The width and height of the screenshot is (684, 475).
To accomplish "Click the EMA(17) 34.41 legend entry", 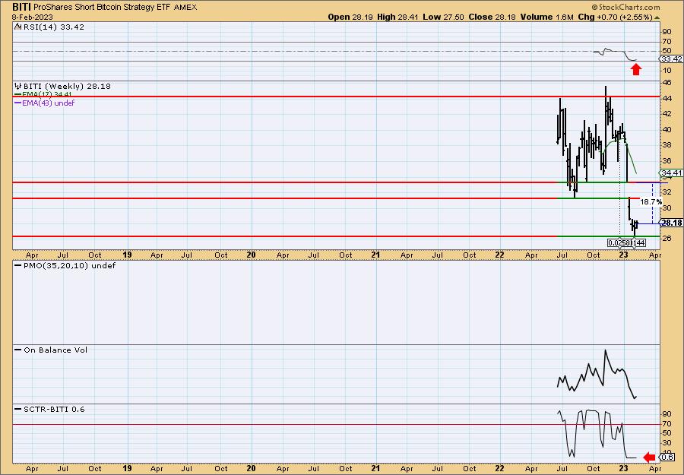I will click(x=43, y=94).
